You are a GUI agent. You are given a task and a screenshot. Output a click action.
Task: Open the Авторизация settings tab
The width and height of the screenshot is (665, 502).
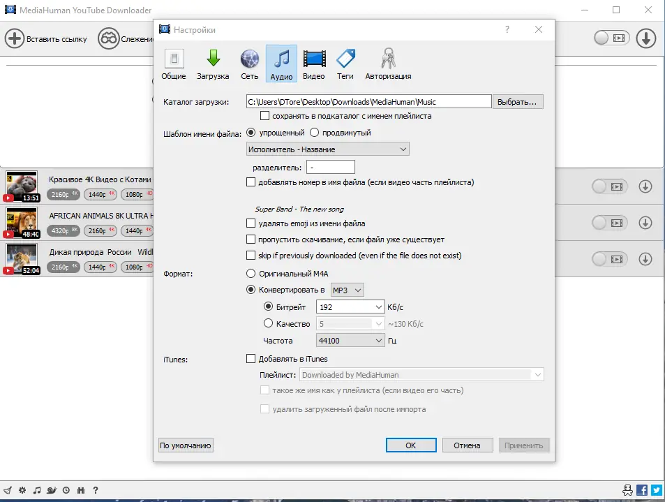(388, 64)
